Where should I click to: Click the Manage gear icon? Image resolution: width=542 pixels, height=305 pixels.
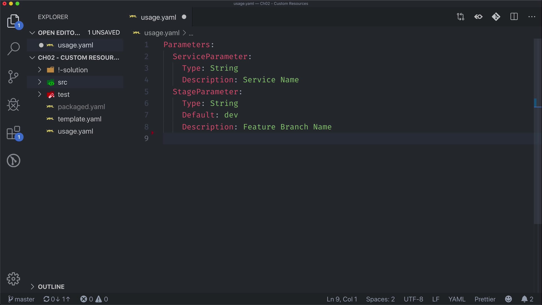click(x=13, y=279)
